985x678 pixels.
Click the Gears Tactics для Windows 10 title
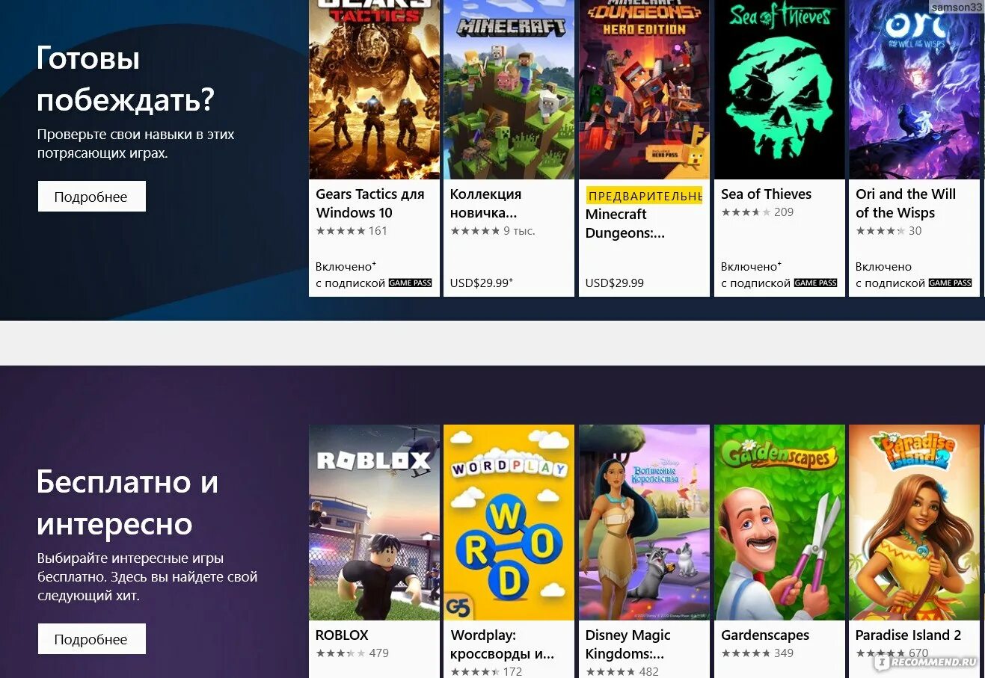pos(370,203)
